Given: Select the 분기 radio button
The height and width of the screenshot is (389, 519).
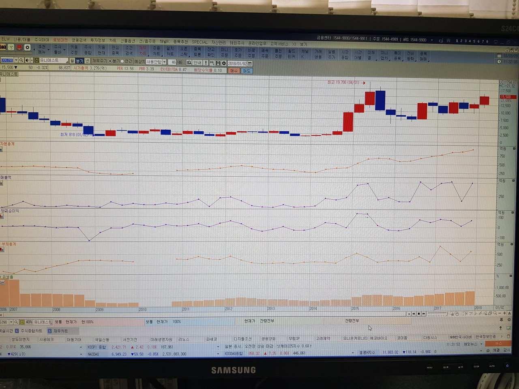Looking at the screenshot, I should (x=110, y=61).
